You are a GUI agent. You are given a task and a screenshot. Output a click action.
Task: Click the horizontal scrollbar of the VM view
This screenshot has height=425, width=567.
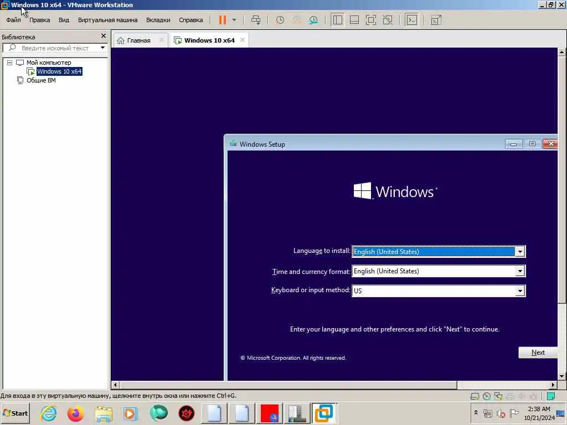[288, 385]
